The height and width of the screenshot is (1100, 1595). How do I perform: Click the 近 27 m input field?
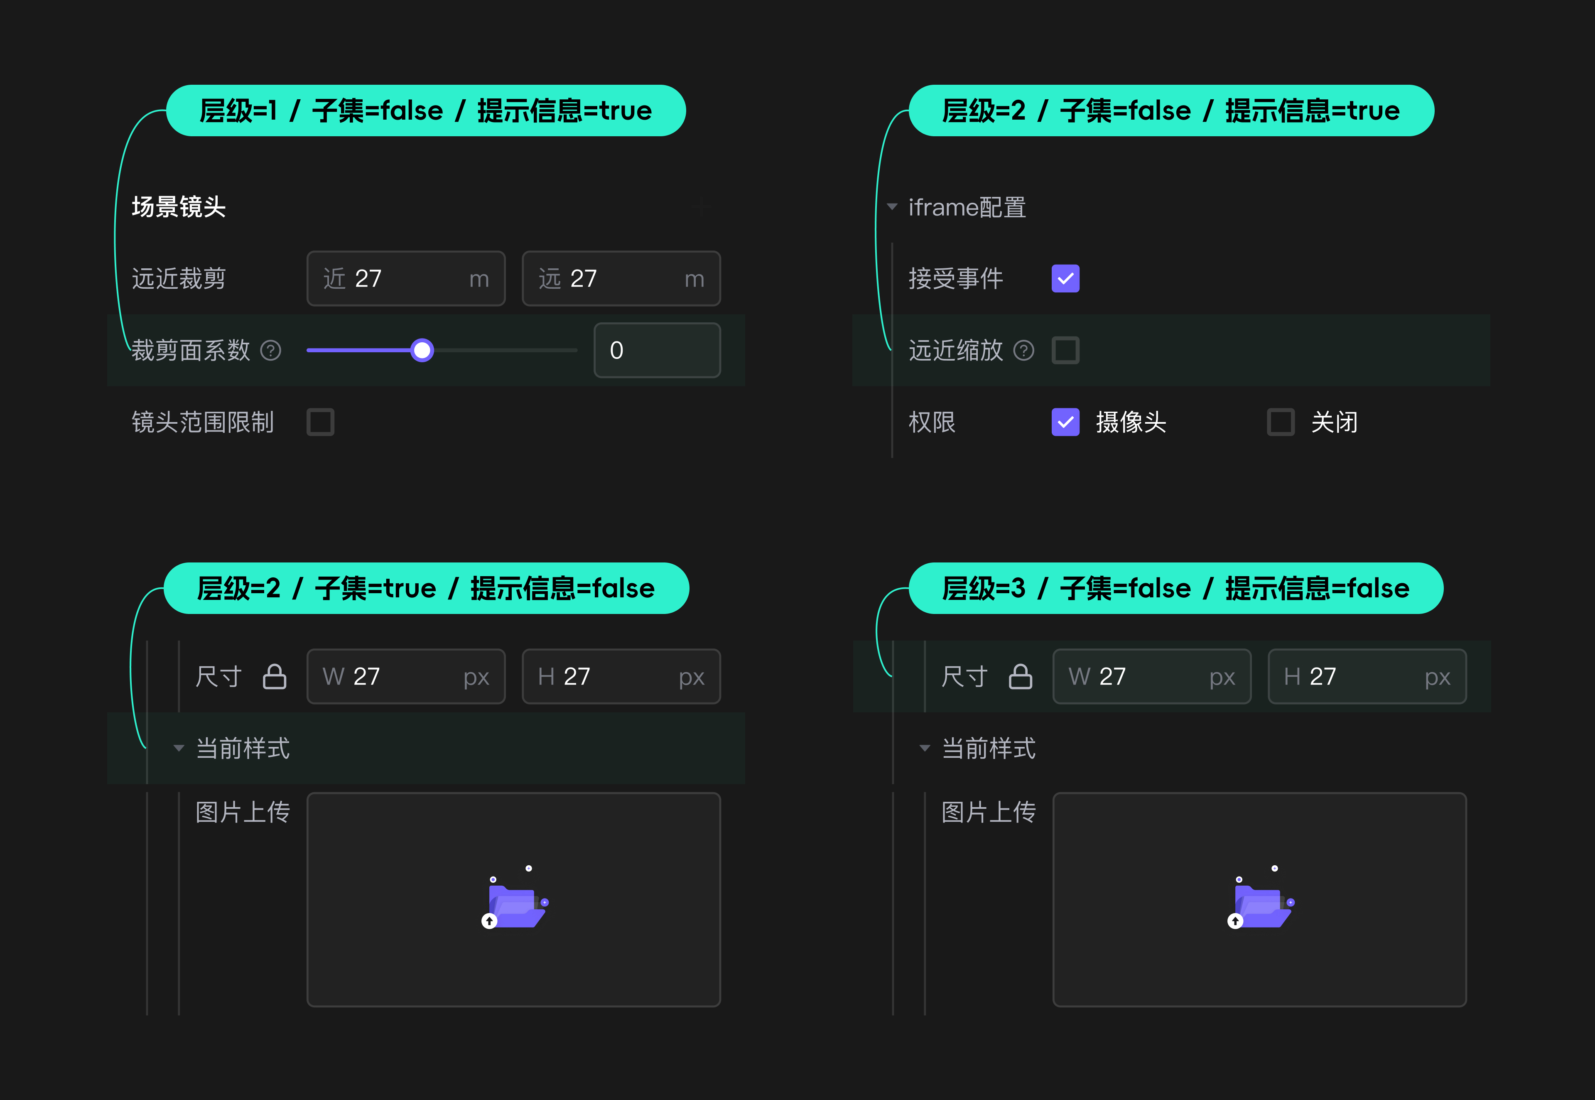406,278
